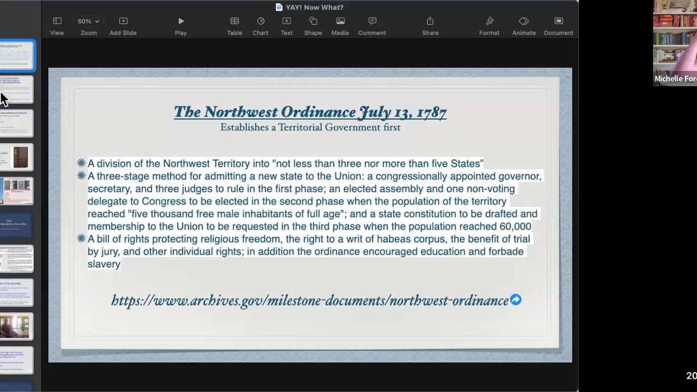
Task: Click Michelle's video participant tile
Action: pos(675,42)
